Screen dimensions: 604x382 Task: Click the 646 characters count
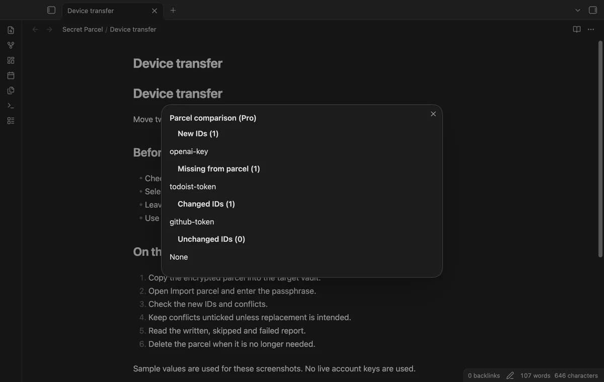coord(576,375)
